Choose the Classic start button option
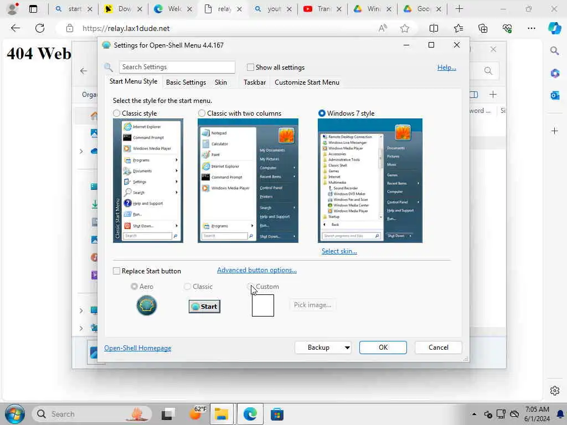 click(187, 286)
